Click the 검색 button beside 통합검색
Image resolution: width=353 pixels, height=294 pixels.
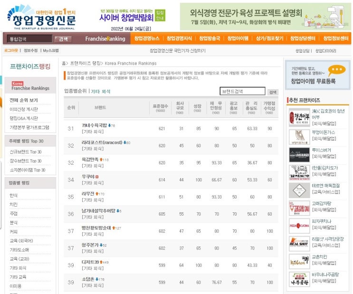click(x=63, y=39)
